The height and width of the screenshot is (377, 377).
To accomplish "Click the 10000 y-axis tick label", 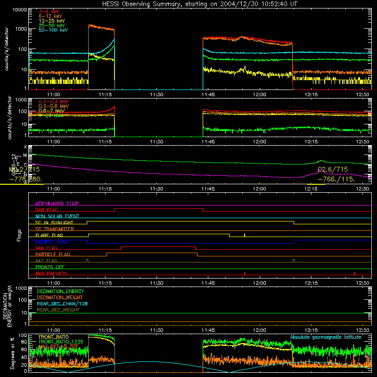I will click(x=20, y=10).
